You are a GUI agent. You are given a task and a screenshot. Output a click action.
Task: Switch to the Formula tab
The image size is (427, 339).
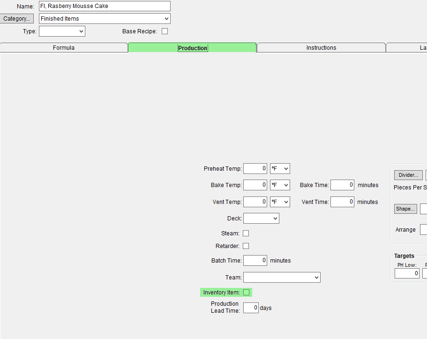tap(64, 48)
